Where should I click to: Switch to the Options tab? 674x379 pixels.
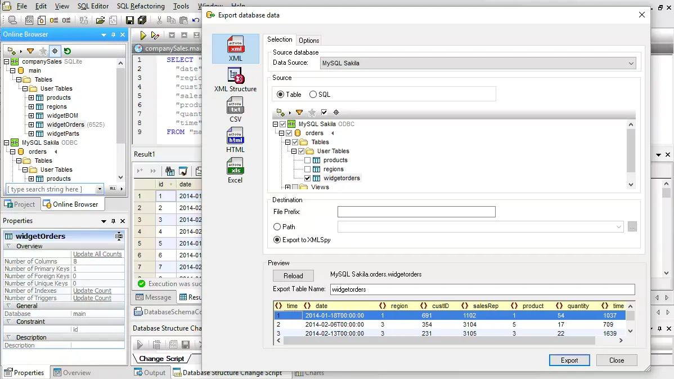[309, 41]
